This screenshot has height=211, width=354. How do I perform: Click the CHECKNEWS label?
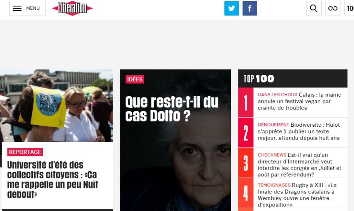tap(272, 155)
